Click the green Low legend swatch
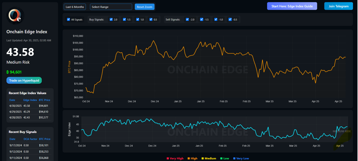 pos(221,159)
